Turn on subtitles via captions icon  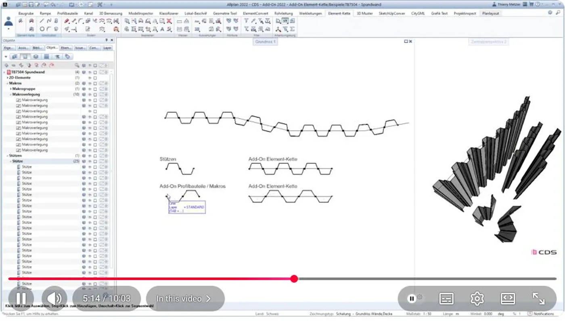click(446, 298)
